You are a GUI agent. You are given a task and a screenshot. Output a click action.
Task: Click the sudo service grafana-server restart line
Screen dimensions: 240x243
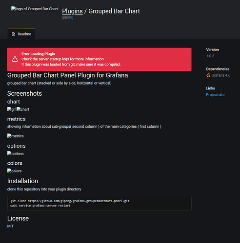click(40, 206)
